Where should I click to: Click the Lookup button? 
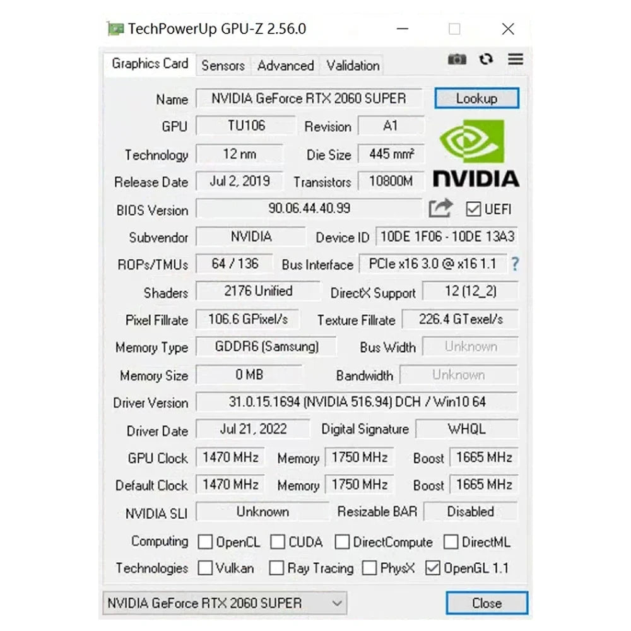pyautogui.click(x=476, y=98)
